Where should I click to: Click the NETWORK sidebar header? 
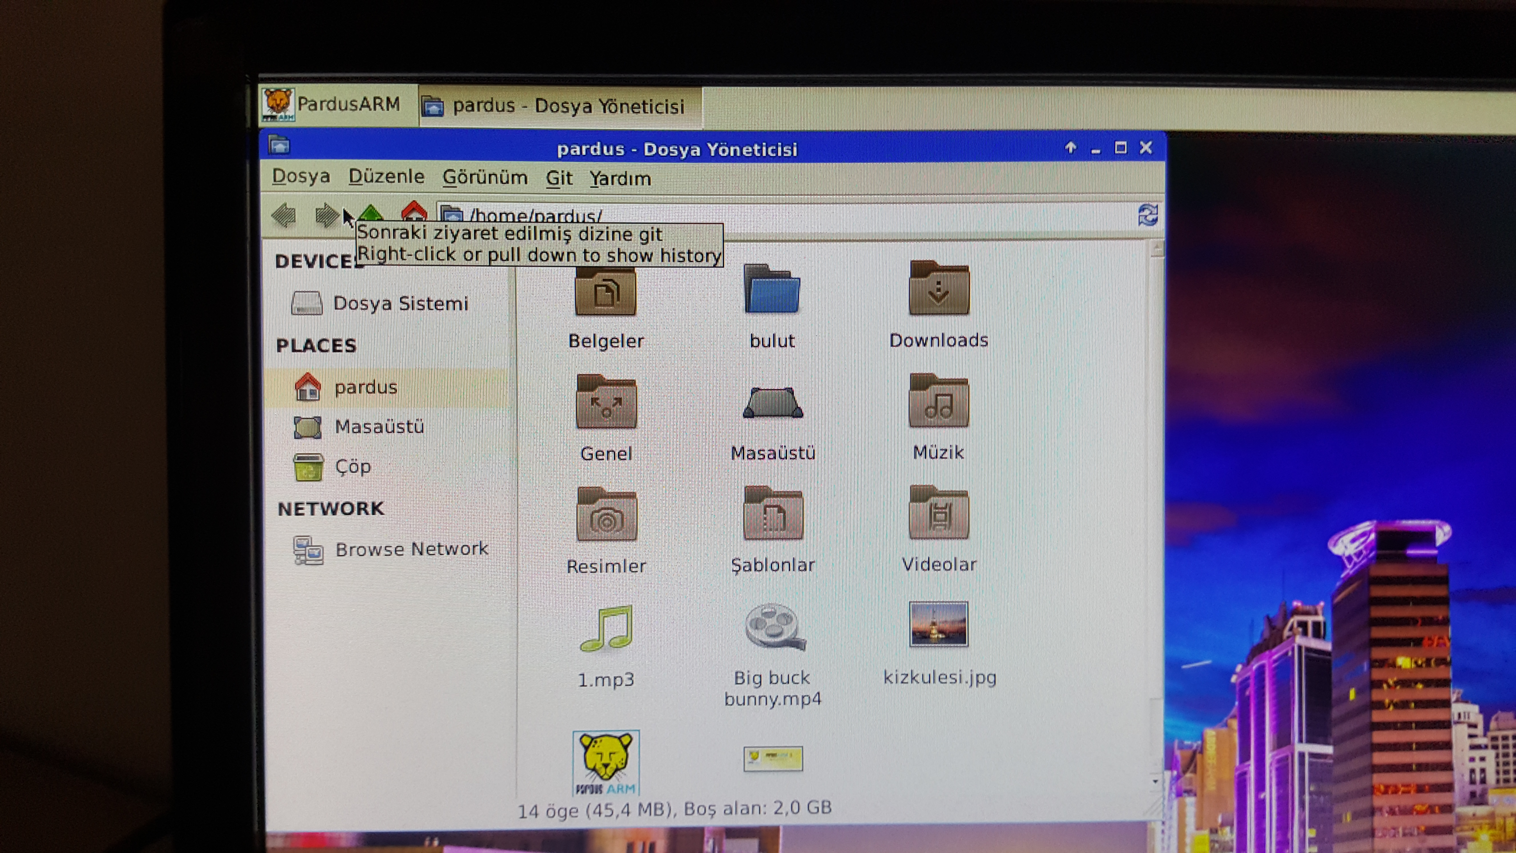click(x=331, y=509)
